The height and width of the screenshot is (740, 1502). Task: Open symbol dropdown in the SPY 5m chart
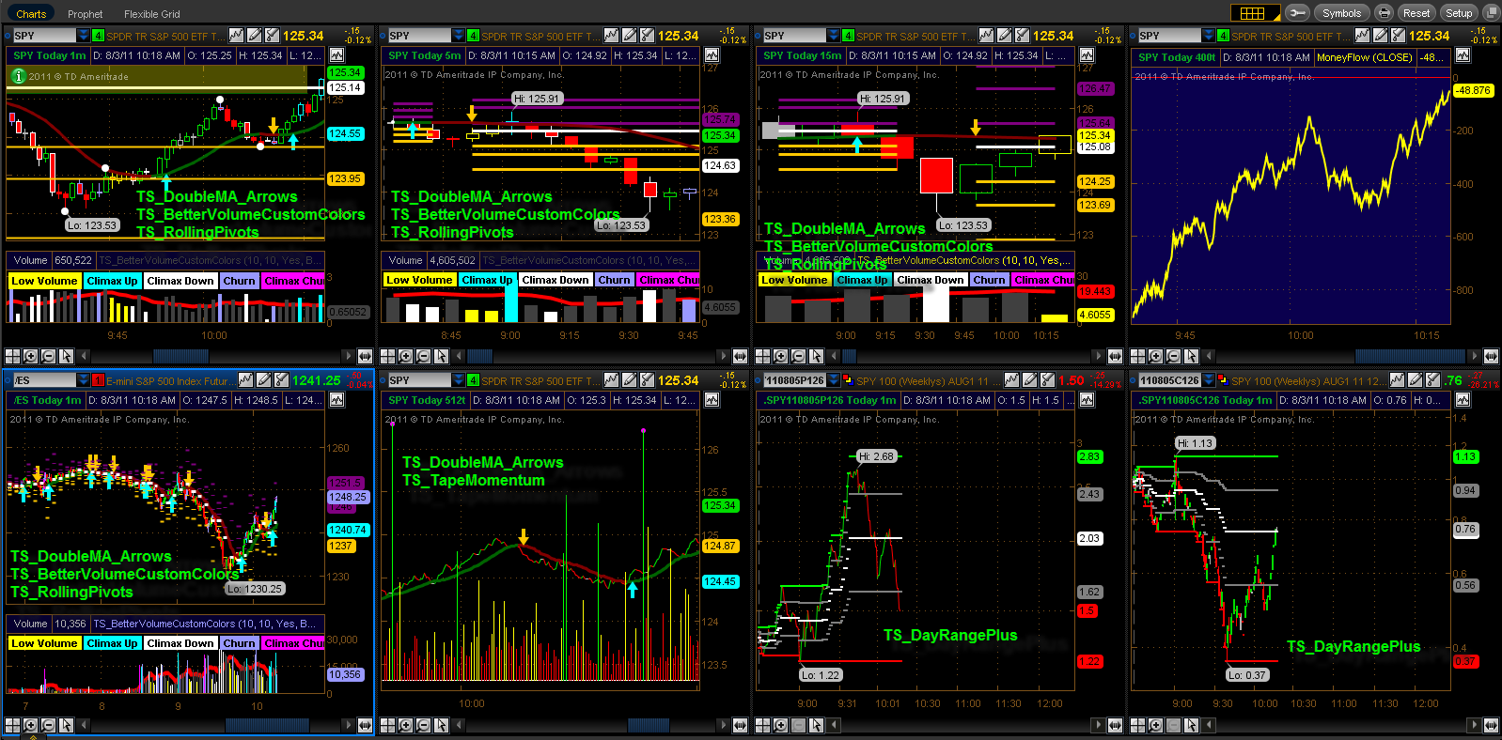click(x=459, y=36)
